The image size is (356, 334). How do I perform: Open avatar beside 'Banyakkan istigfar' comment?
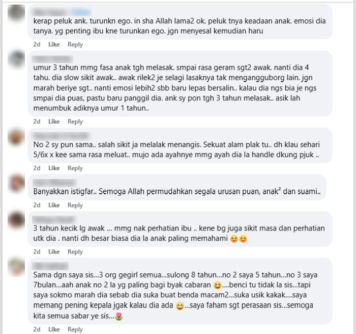[x=16, y=183]
